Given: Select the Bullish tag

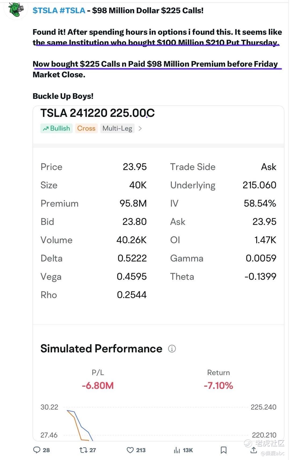Looking at the screenshot, I should click(x=56, y=128).
